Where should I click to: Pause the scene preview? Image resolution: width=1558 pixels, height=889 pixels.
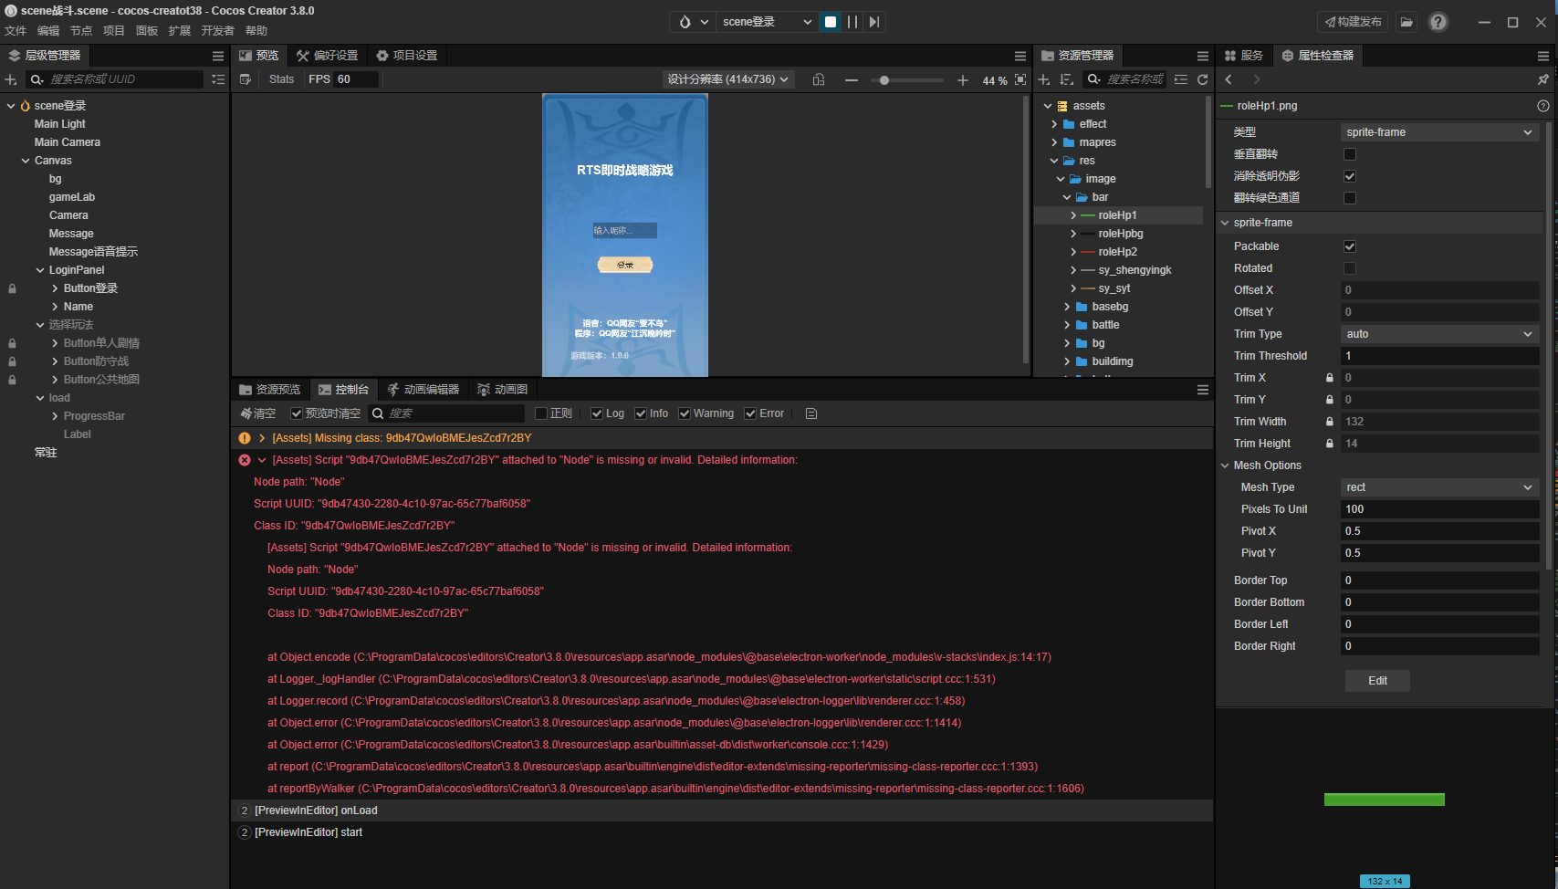point(852,22)
